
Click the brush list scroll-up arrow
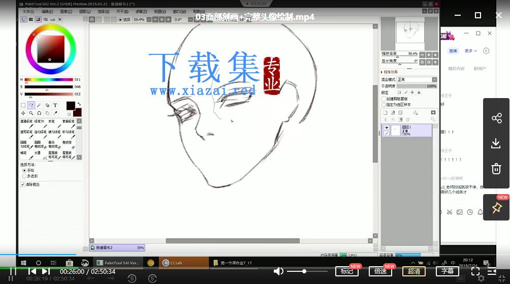pos(79,121)
